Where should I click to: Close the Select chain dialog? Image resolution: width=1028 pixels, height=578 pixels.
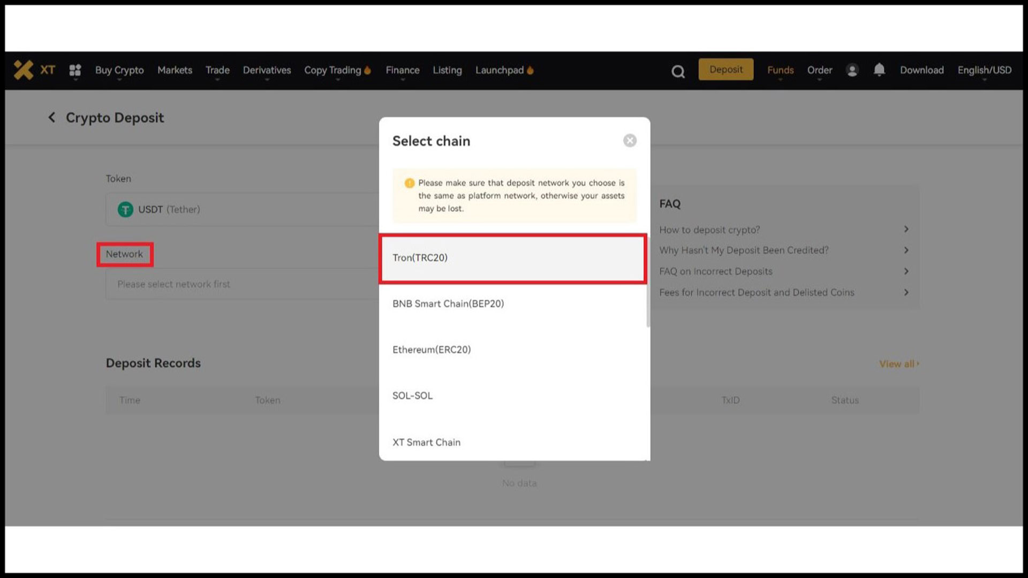[x=629, y=140]
